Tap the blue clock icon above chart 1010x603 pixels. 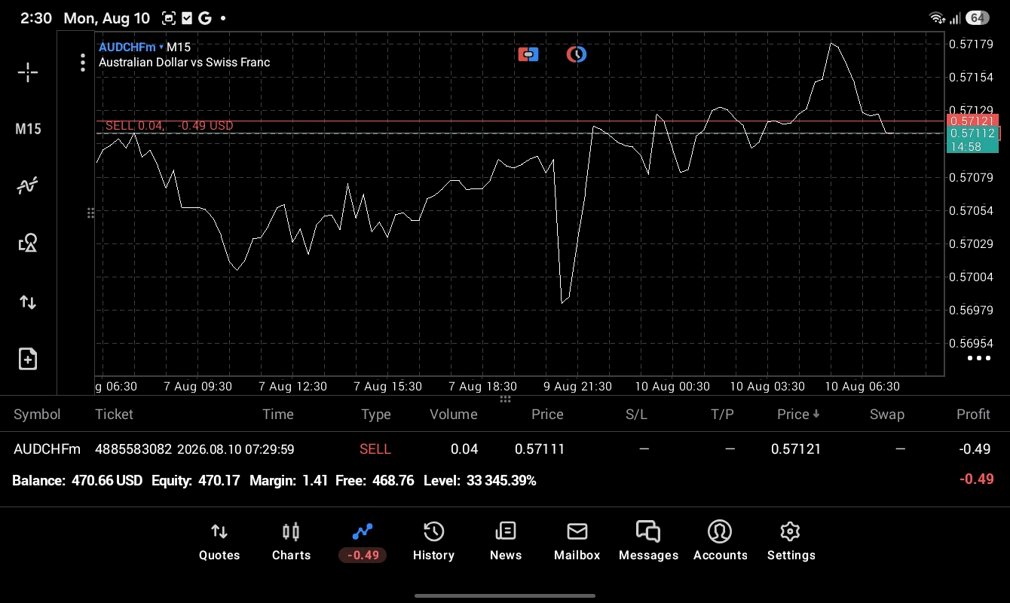click(577, 54)
